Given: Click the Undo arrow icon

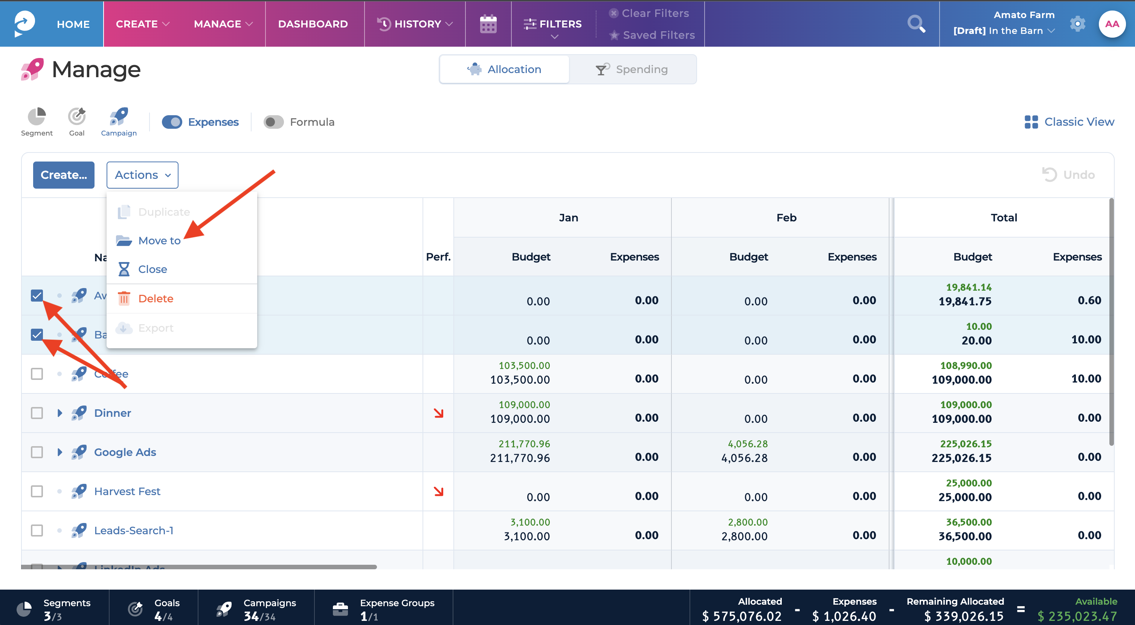Looking at the screenshot, I should pos(1050,175).
